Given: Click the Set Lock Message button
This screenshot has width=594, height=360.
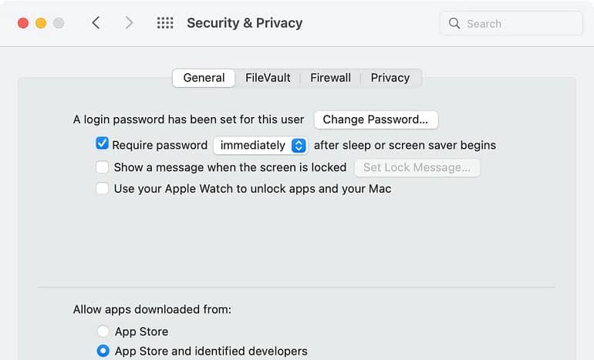Looking at the screenshot, I should coord(417,167).
